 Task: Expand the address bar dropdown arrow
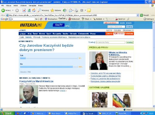138,15
